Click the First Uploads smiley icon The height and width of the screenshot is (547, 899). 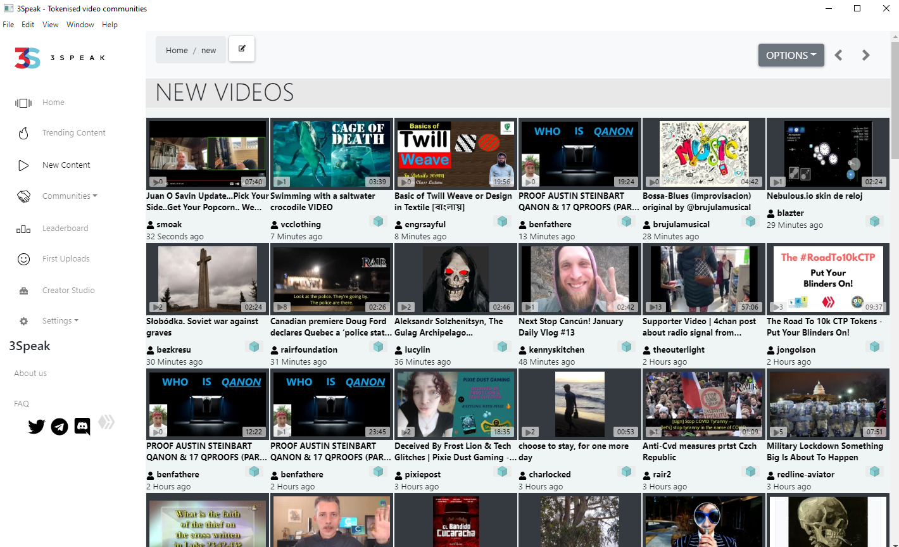[x=23, y=259]
